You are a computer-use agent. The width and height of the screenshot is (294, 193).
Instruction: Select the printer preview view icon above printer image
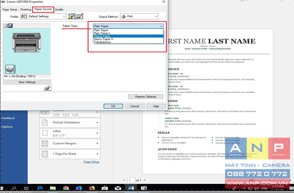pyautogui.click(x=10, y=26)
